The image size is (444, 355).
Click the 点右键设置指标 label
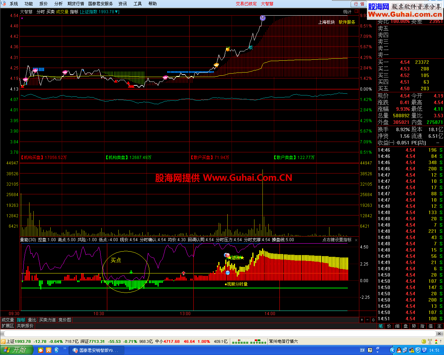pos(337,240)
